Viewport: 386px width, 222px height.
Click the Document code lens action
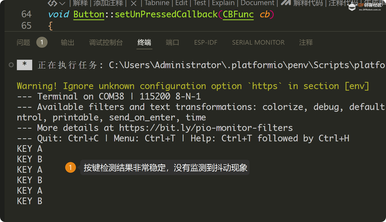click(257, 3)
